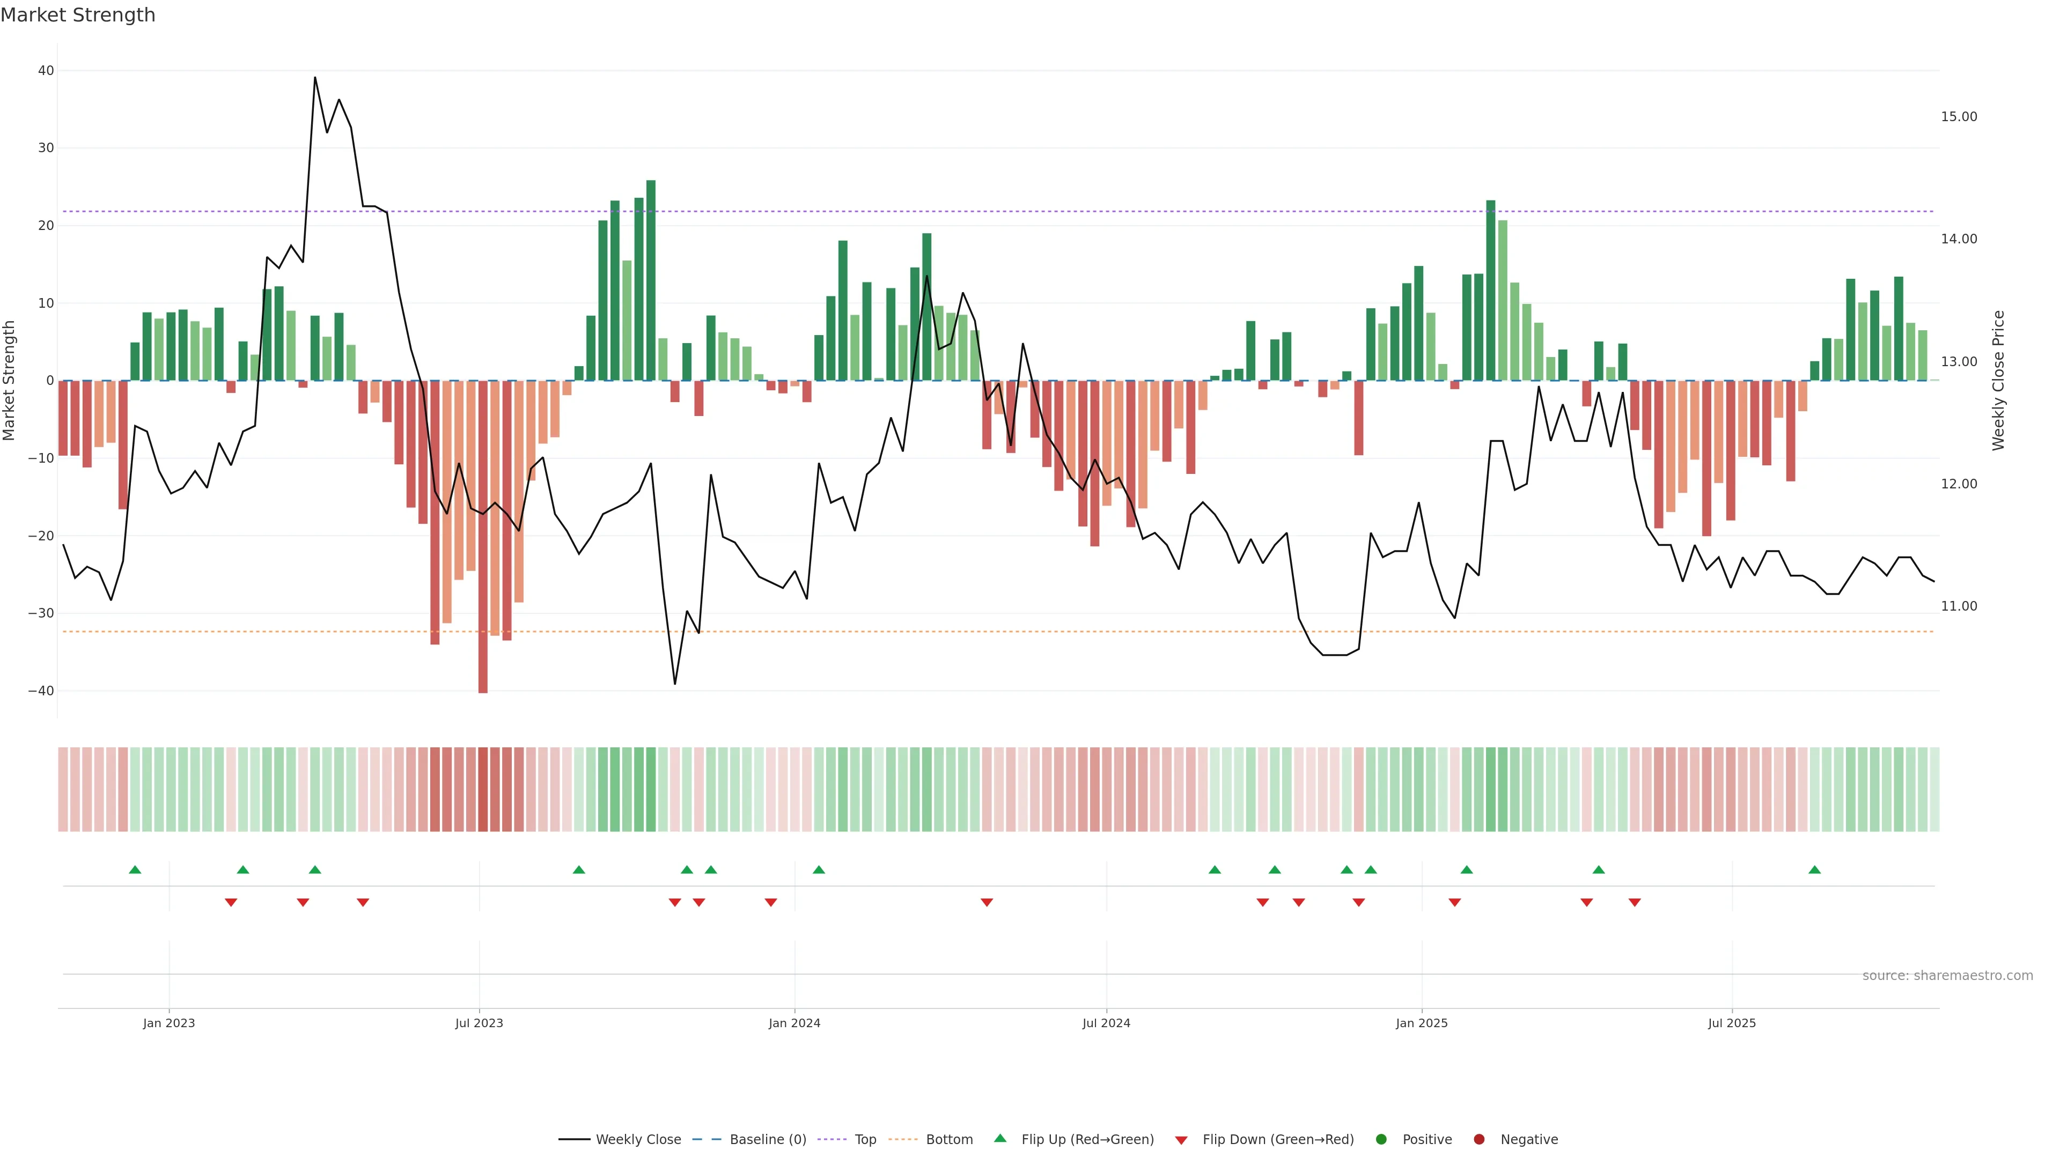2060x1158 pixels.
Task: Click the last green flip-up marker after Jul 2025
Action: [x=1814, y=870]
